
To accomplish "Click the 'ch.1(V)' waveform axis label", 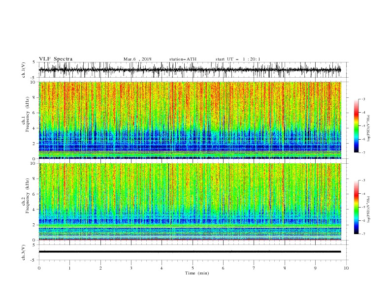I will tap(24, 70).
